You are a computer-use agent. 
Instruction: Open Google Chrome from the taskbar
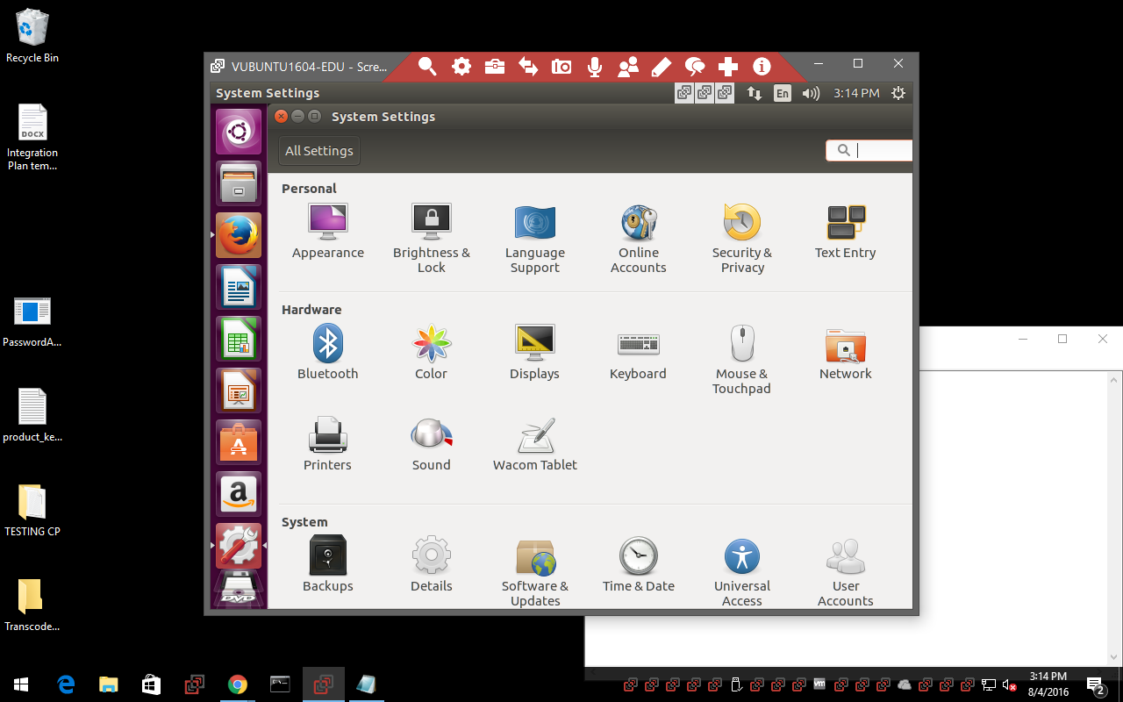[x=237, y=684]
